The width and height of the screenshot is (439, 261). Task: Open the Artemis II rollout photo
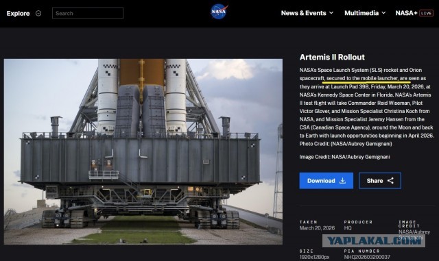[143, 151]
